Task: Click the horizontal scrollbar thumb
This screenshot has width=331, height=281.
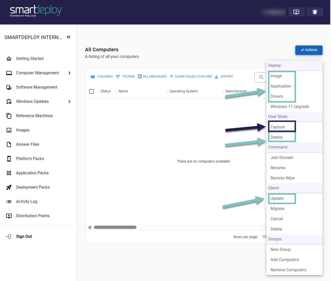Action: pyautogui.click(x=115, y=227)
